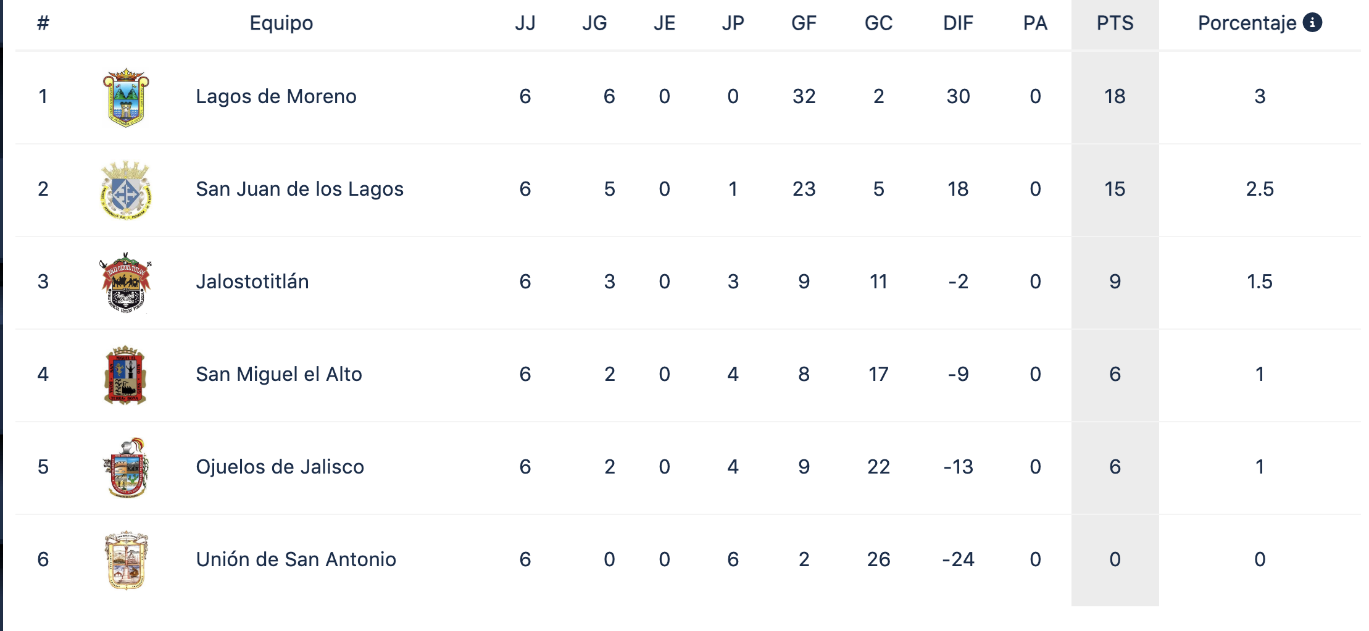Click the Unión de San Antonio crest

(x=126, y=560)
